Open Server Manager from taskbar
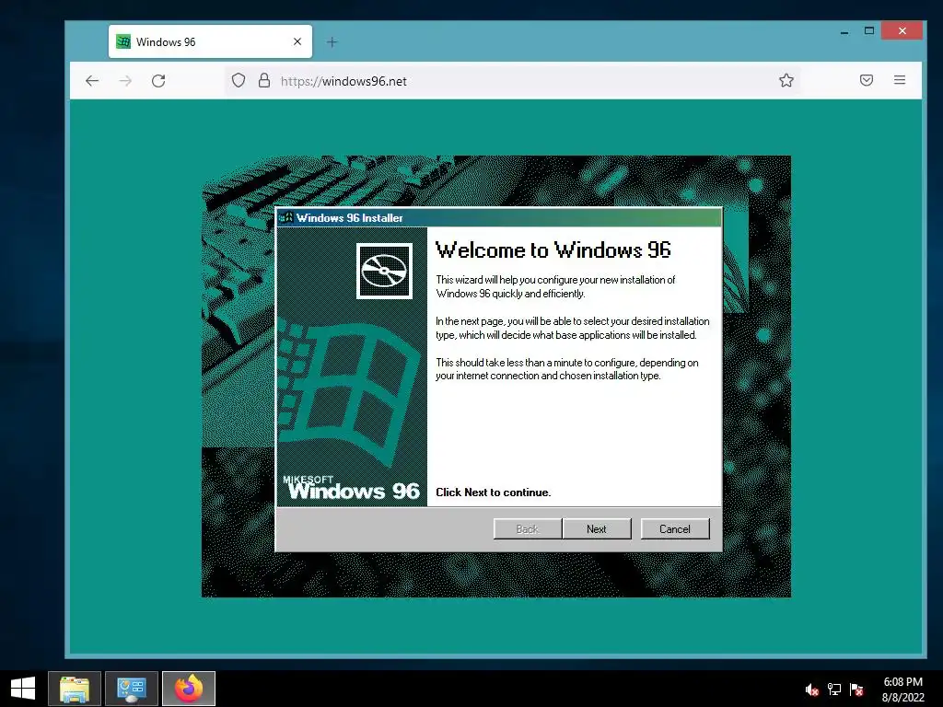The height and width of the screenshot is (707, 943). 132,689
